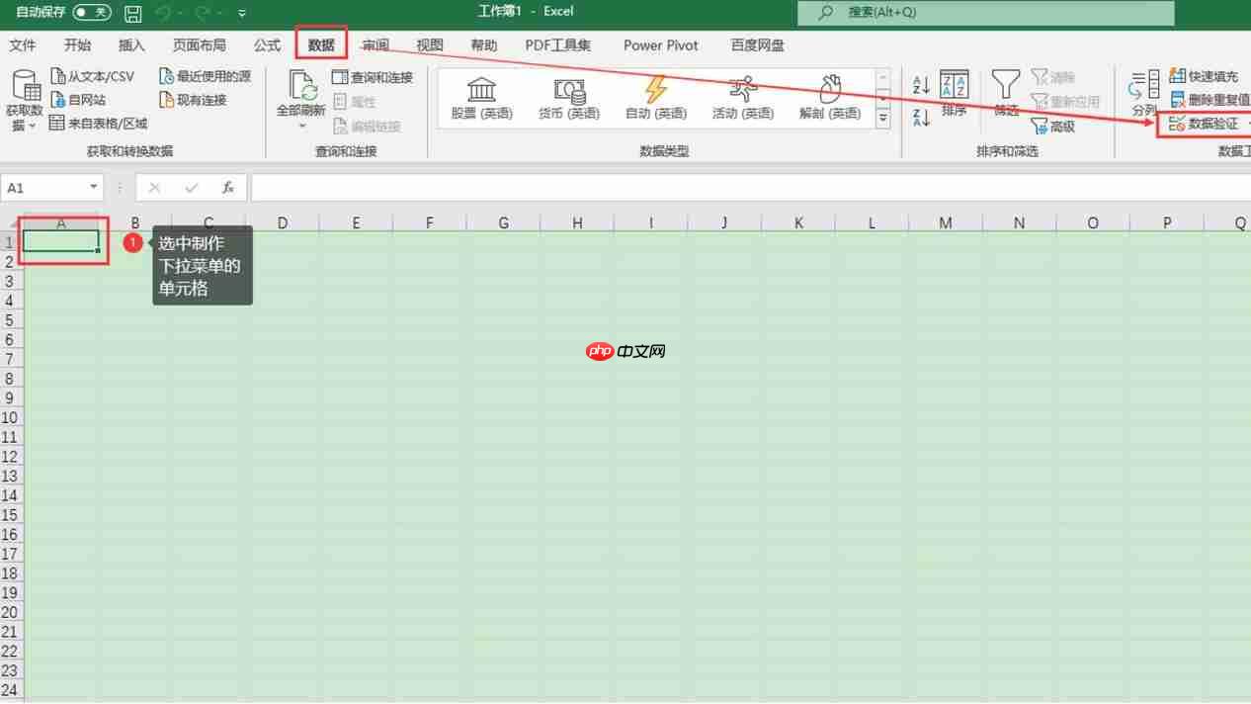Move the data types gallery up one row
The width and height of the screenshot is (1251, 704).
(882, 78)
